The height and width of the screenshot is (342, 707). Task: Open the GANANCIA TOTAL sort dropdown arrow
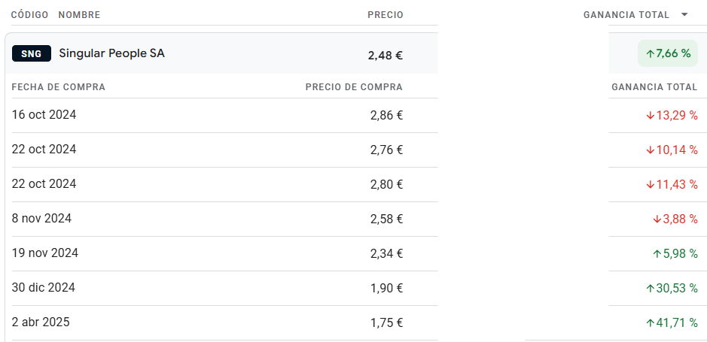point(684,14)
